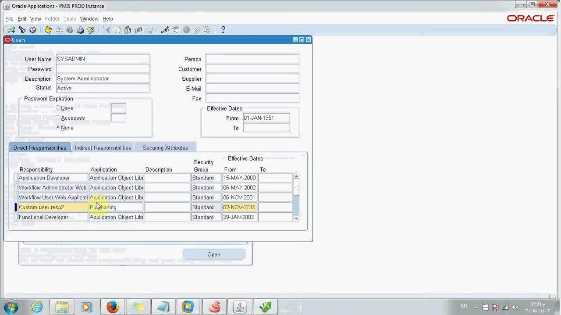Open the Edit menu
Image resolution: width=561 pixels, height=315 pixels.
[x=22, y=19]
